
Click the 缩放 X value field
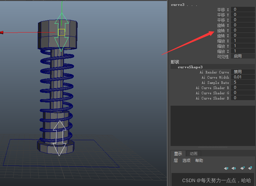(243, 41)
